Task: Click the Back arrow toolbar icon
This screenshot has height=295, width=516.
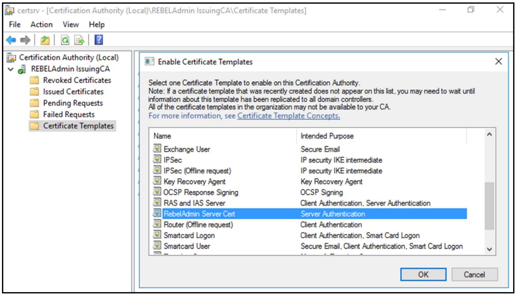Action: coord(11,40)
